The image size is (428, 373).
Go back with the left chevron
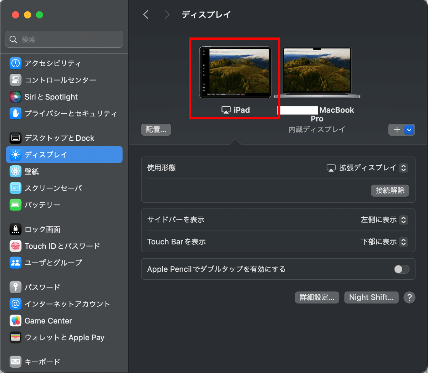click(x=146, y=15)
